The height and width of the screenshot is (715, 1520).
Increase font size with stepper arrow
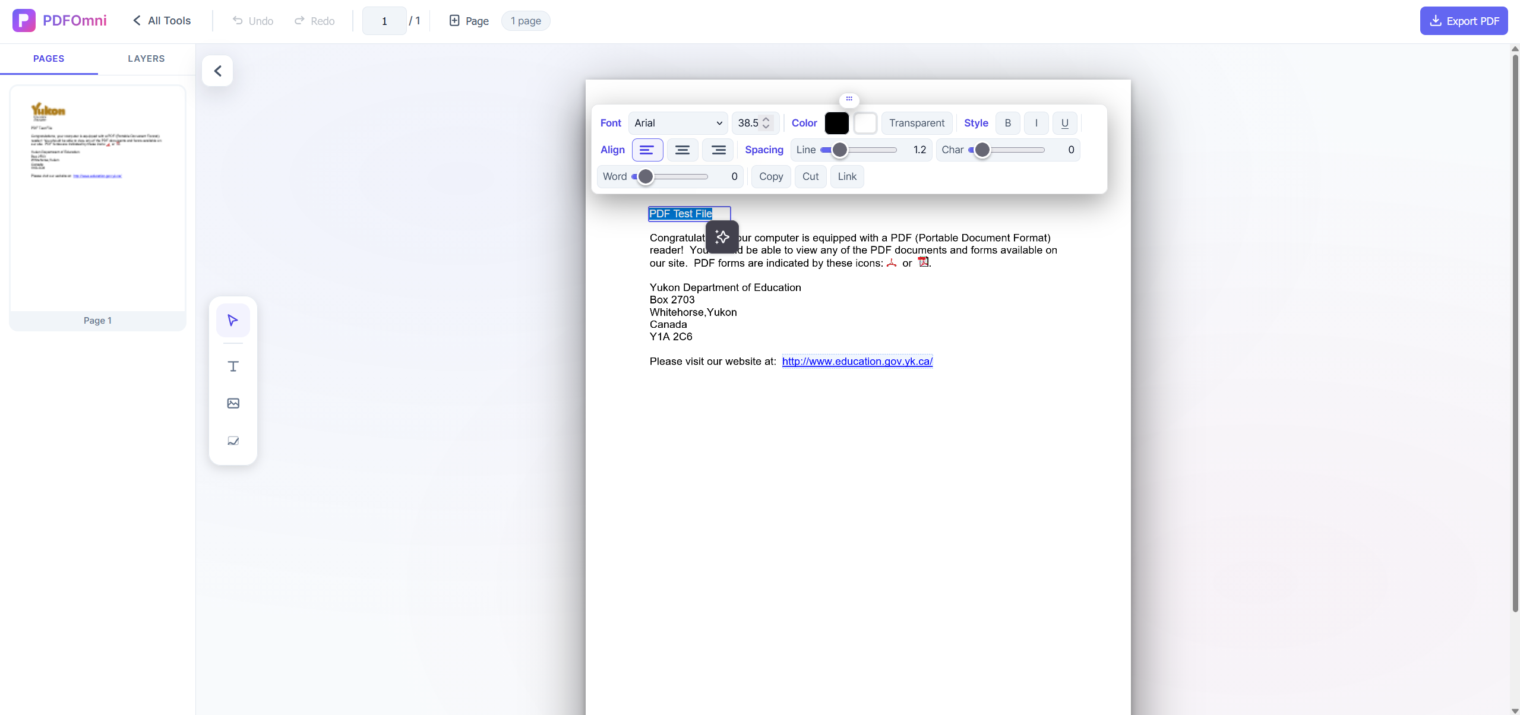pos(766,119)
